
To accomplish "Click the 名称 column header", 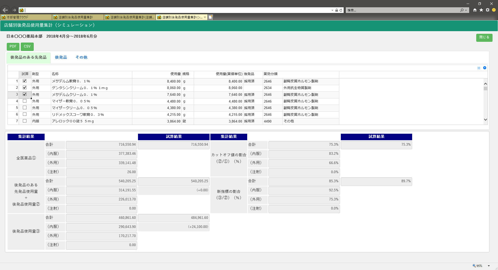I will (x=92, y=74).
